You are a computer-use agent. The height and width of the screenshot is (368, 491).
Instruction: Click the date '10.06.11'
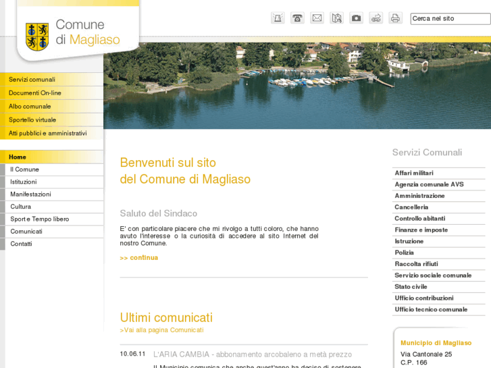click(132, 354)
